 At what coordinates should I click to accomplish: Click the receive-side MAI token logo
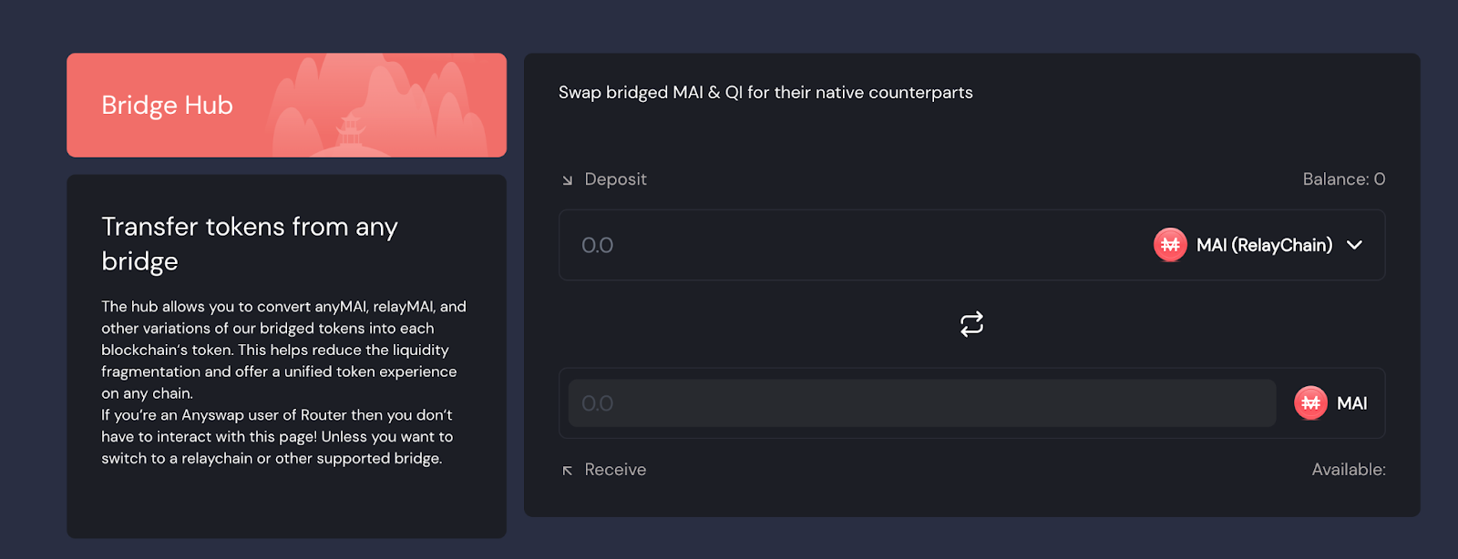(x=1310, y=403)
